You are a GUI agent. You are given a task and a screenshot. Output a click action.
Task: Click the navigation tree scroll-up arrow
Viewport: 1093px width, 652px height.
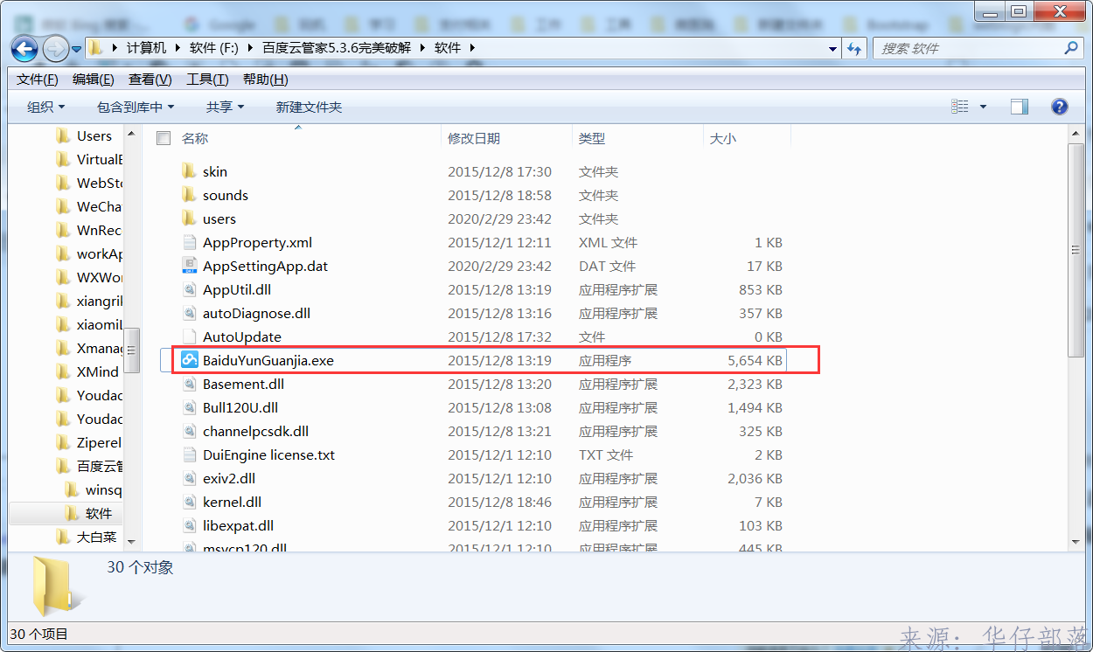tap(132, 135)
